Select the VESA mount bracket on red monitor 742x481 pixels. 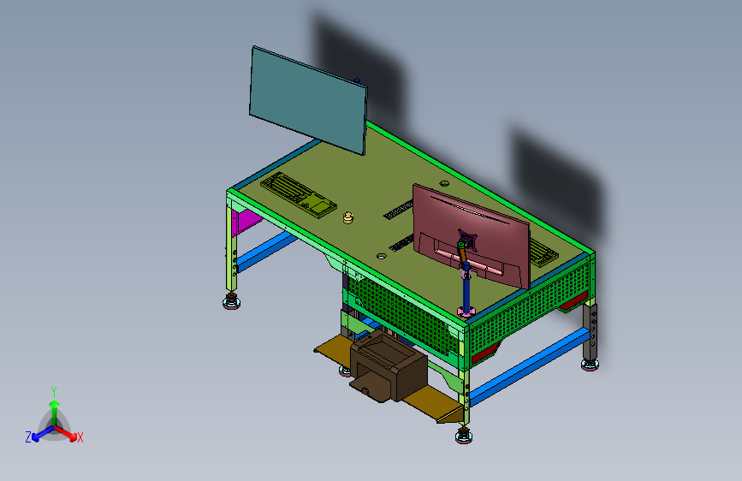466,239
